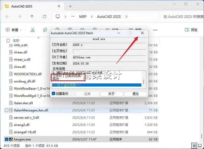Click the Explorer folder icon in the tab

point(7,6)
